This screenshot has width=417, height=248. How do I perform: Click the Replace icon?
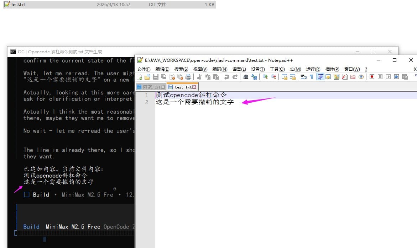(254, 77)
